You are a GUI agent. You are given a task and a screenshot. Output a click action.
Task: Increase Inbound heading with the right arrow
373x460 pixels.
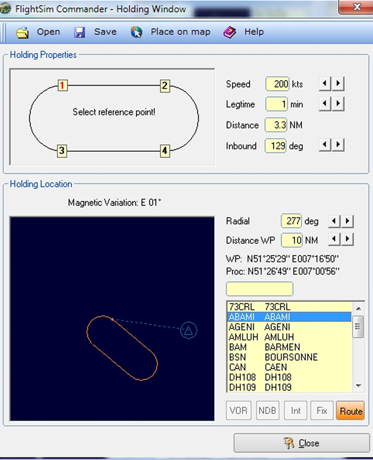click(338, 144)
